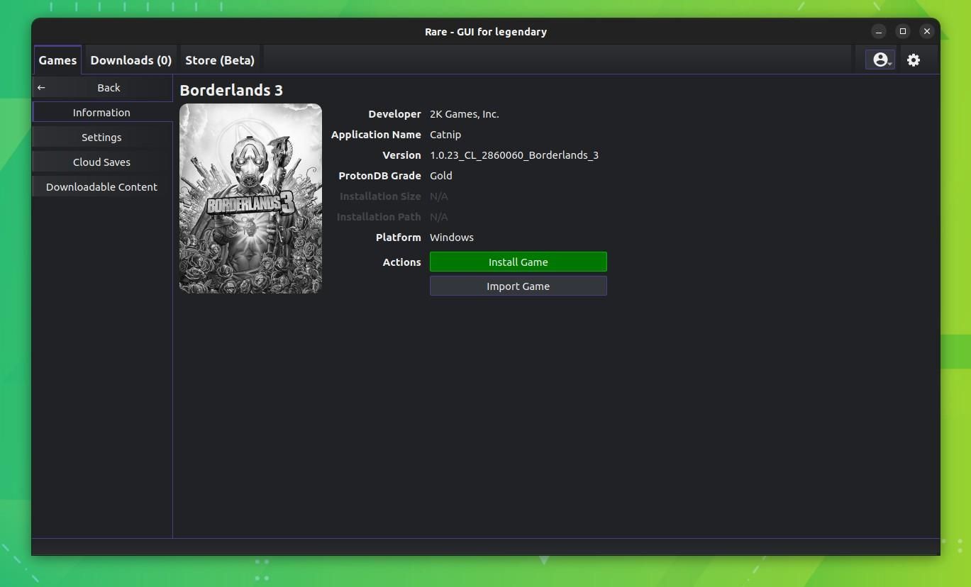
Task: Open the game's Settings section
Action: (x=101, y=137)
